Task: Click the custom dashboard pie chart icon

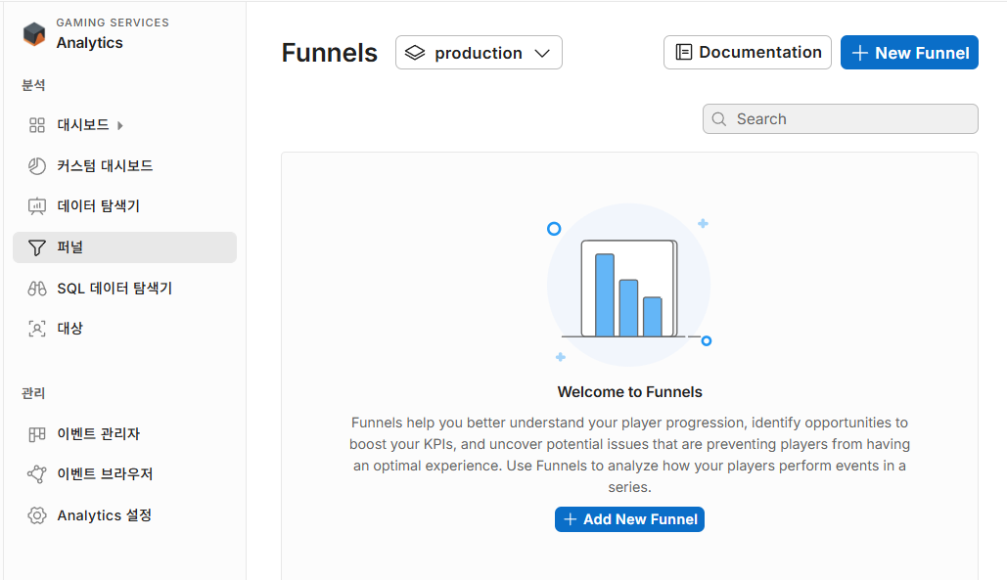Action: [37, 166]
